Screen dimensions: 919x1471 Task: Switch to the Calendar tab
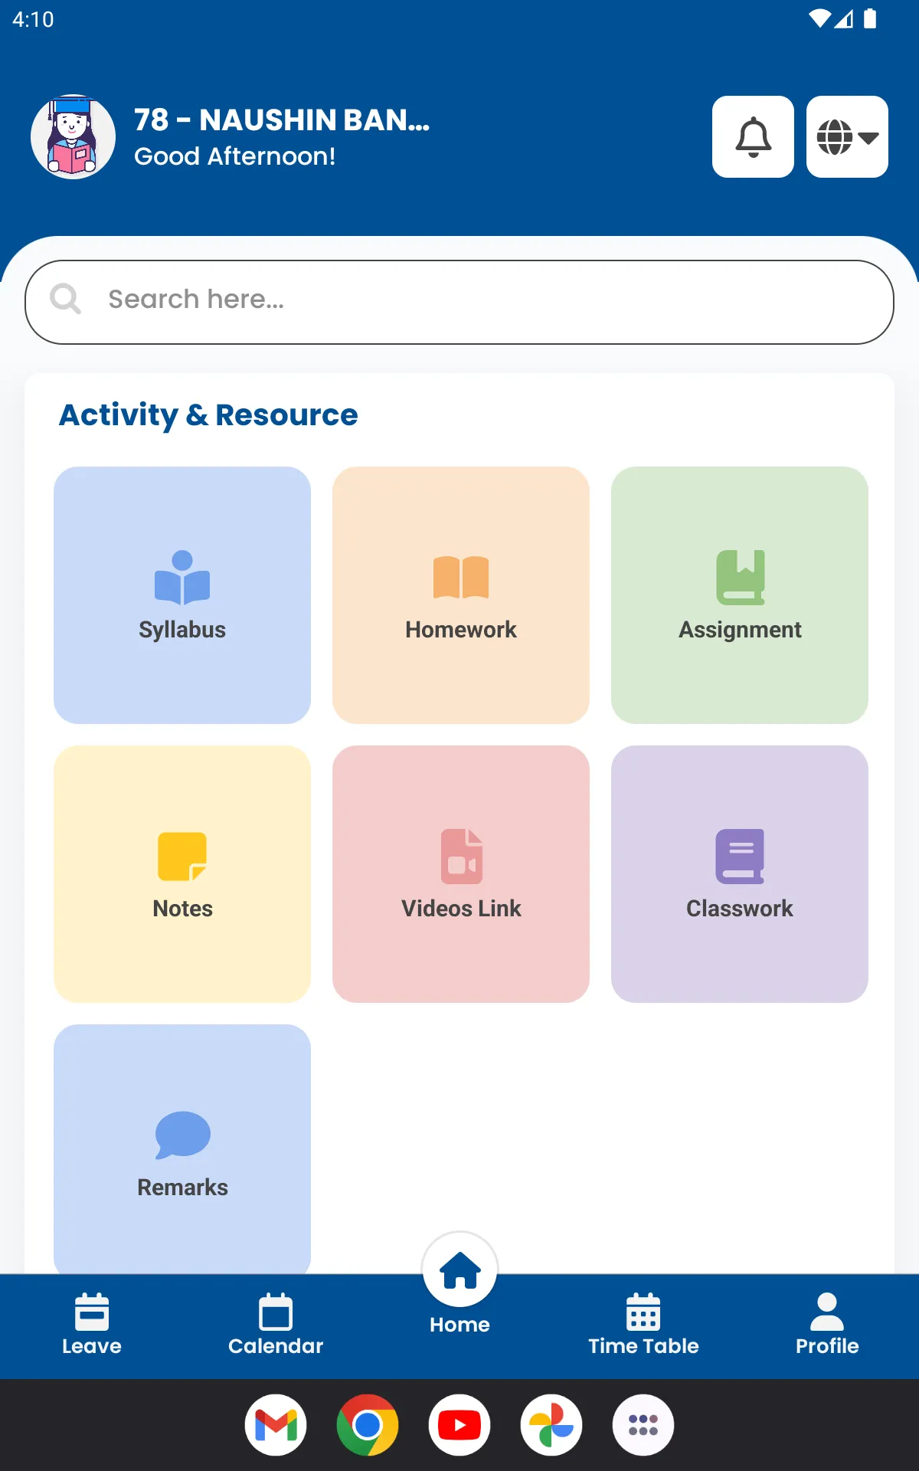[276, 1325]
